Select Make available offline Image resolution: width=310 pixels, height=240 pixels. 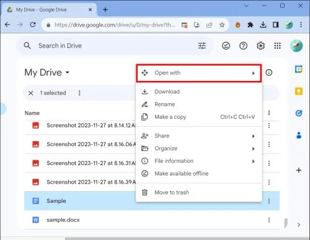coord(199,174)
